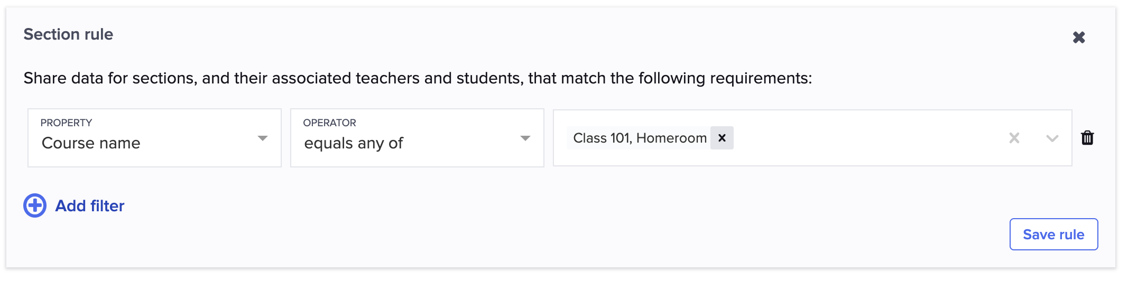Click the PROPERTY field label

coord(66,123)
